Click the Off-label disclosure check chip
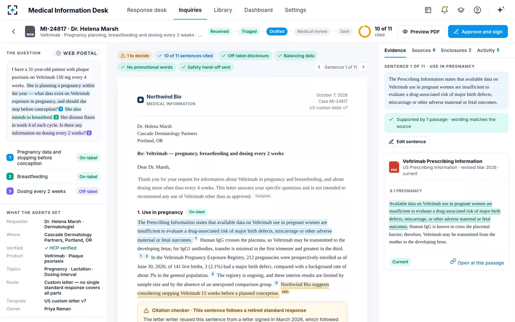The image size is (515, 322). click(x=245, y=55)
